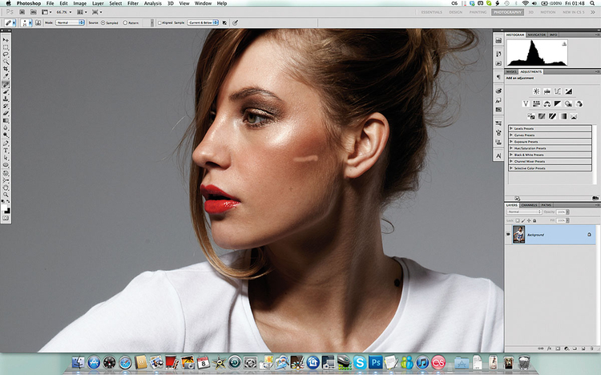The width and height of the screenshot is (601, 375).
Task: Switch to the Paths tab
Action: point(547,205)
